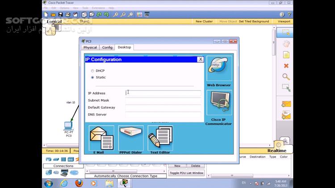The height and width of the screenshot is (188, 335).
Task: Click the Delete scenario button
Action: (x=196, y=166)
